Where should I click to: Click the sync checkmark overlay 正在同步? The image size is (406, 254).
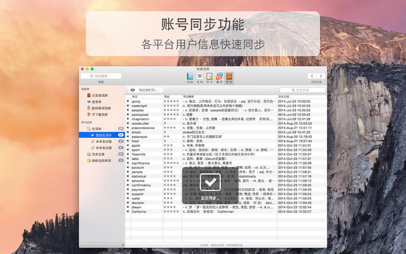tap(210, 185)
